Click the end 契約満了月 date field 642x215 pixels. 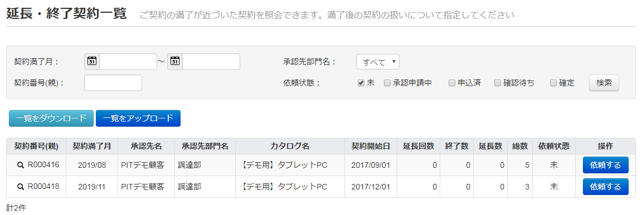pos(211,62)
